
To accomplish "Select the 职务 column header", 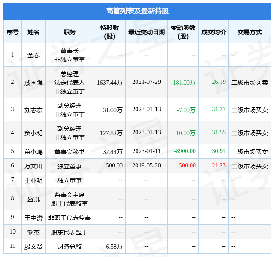I will pos(70,32).
